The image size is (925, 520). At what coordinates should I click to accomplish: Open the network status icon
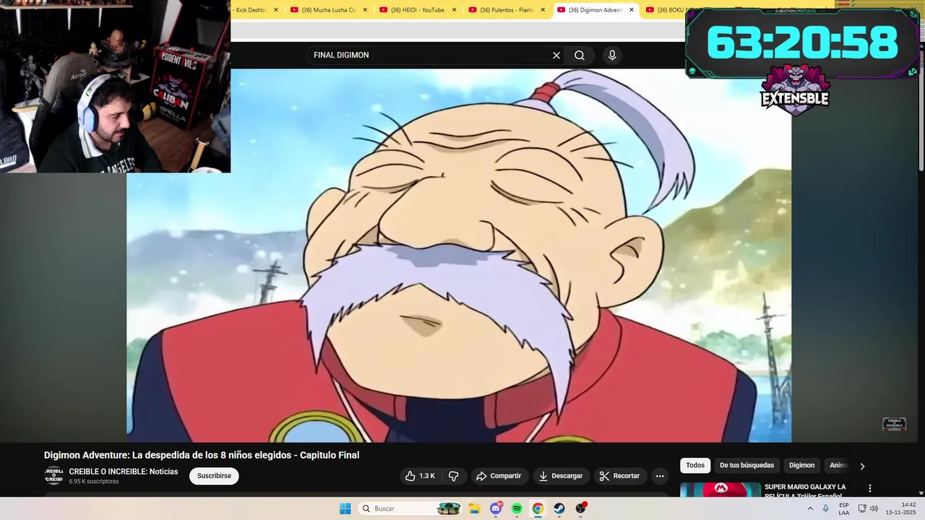[862, 508]
